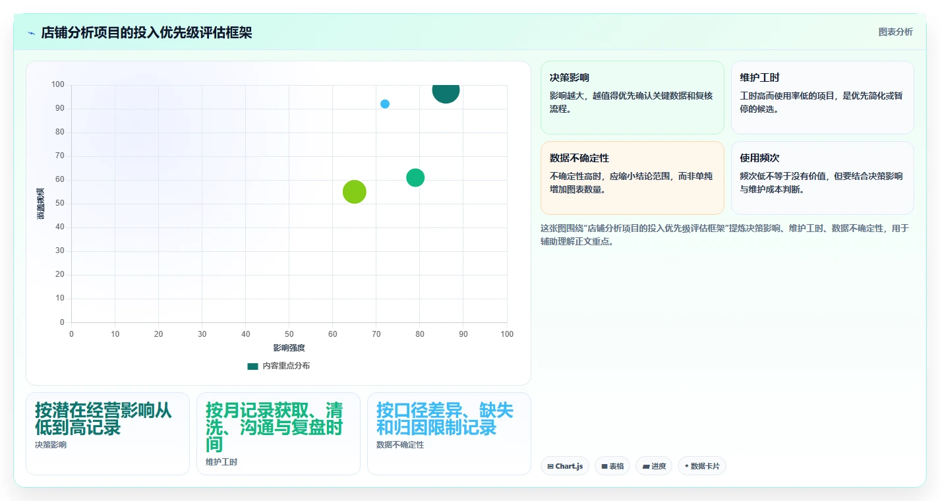Select the lime green chart bubble
Viewport: 940px width, 501px height.
pos(355,192)
